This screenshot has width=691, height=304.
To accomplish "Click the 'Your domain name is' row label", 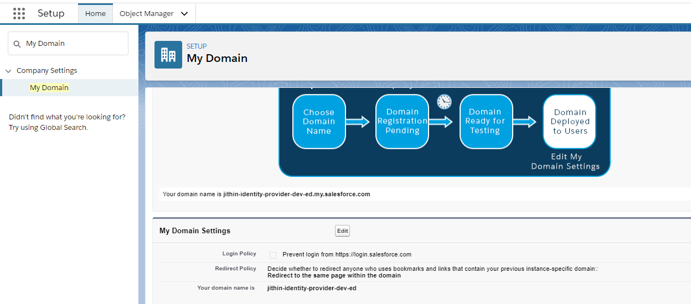I will (226, 288).
